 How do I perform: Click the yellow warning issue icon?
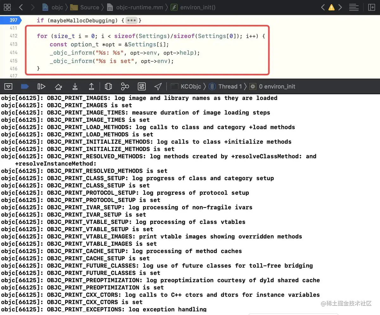click(x=332, y=7)
